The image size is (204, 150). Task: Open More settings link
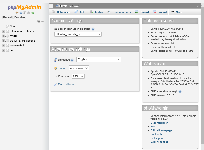pyautogui.click(x=66, y=84)
